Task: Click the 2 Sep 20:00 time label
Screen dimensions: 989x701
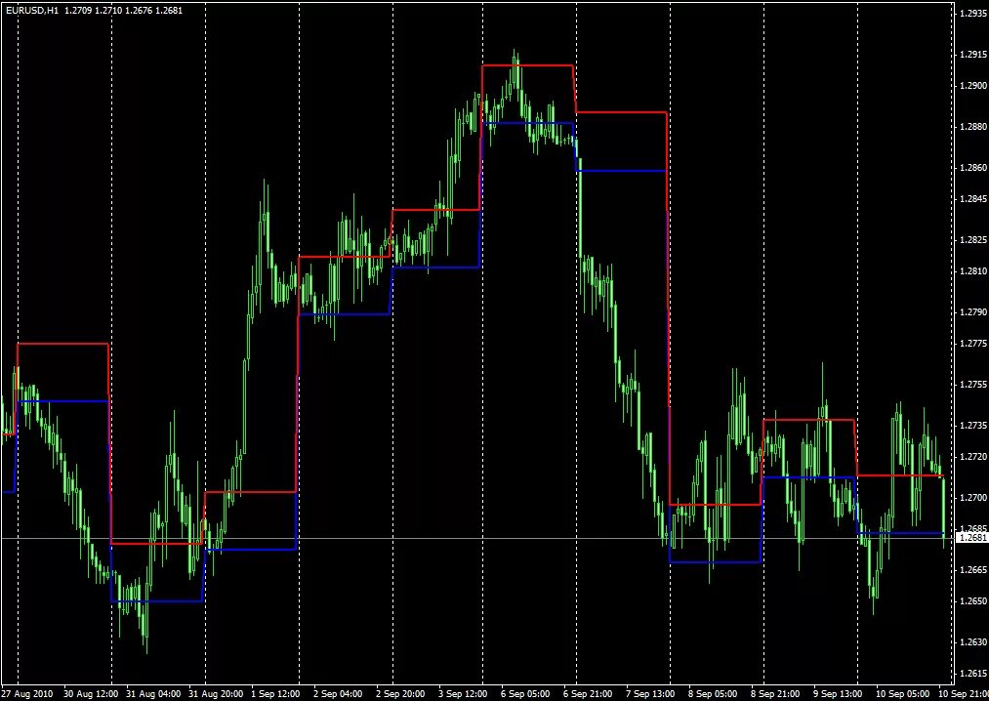Action: coord(400,694)
